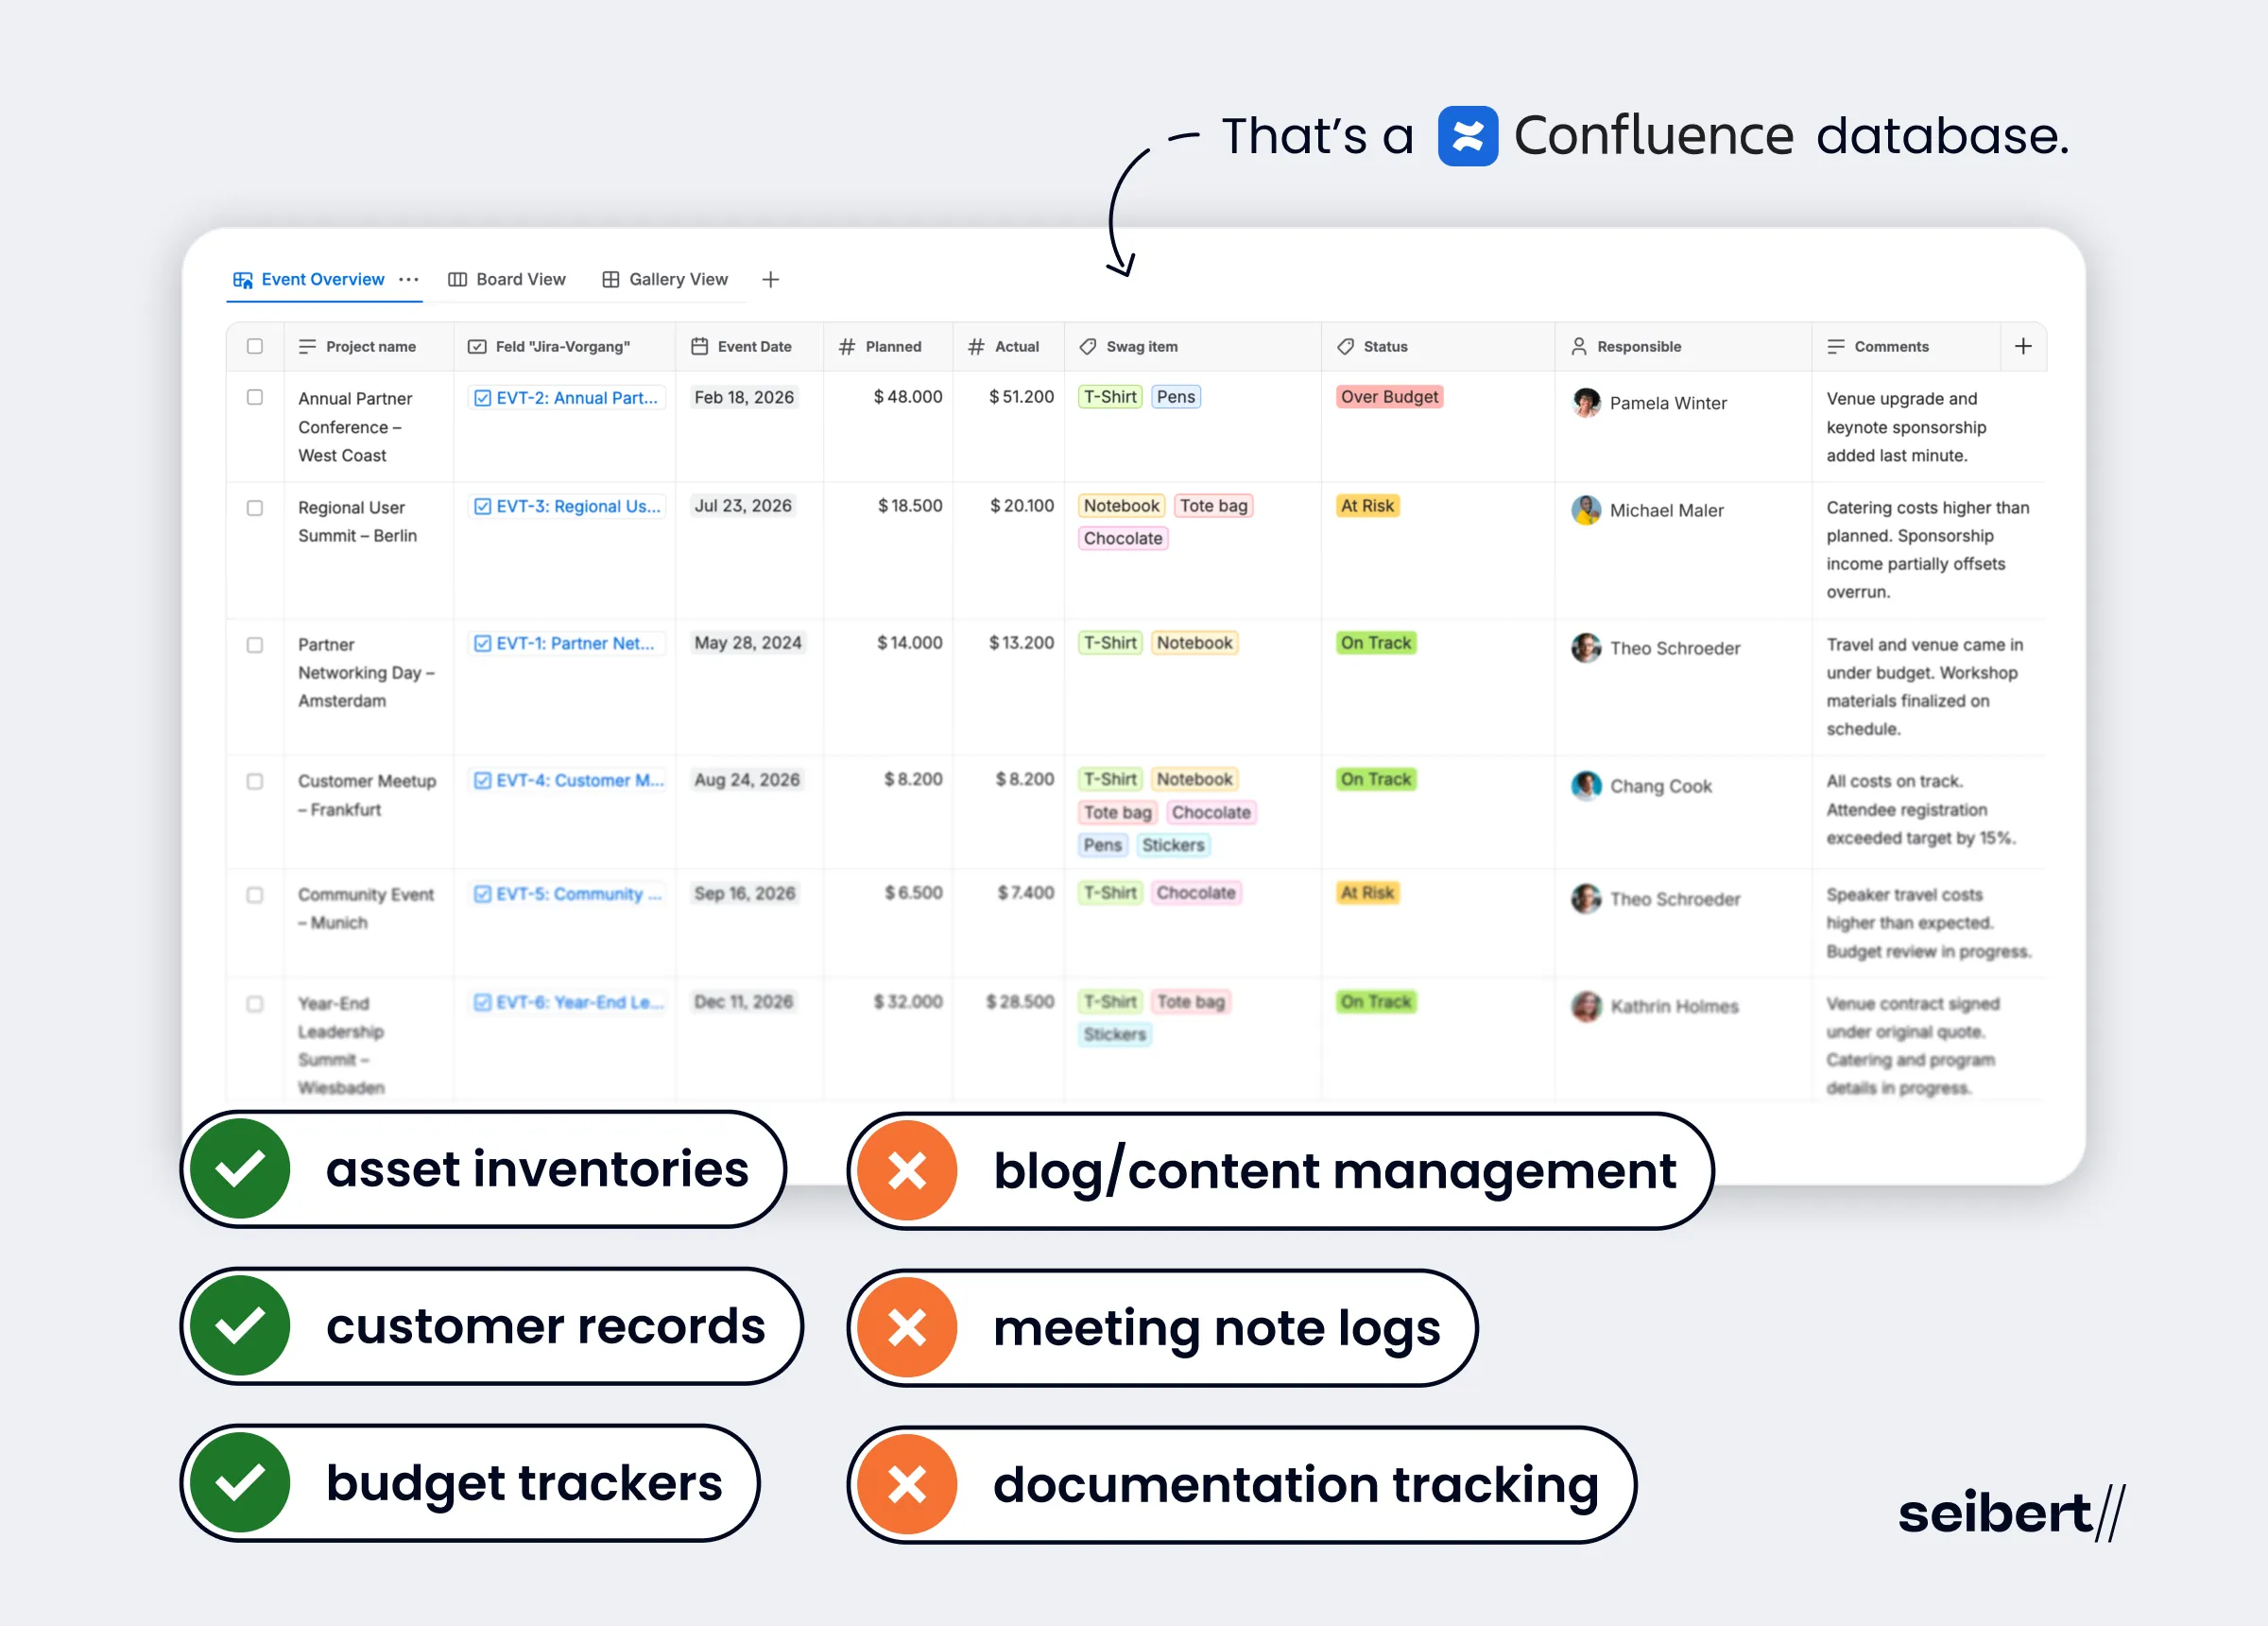Click the green check next to asset inventories
Viewport: 2268px width, 1626px height.
pos(240,1168)
